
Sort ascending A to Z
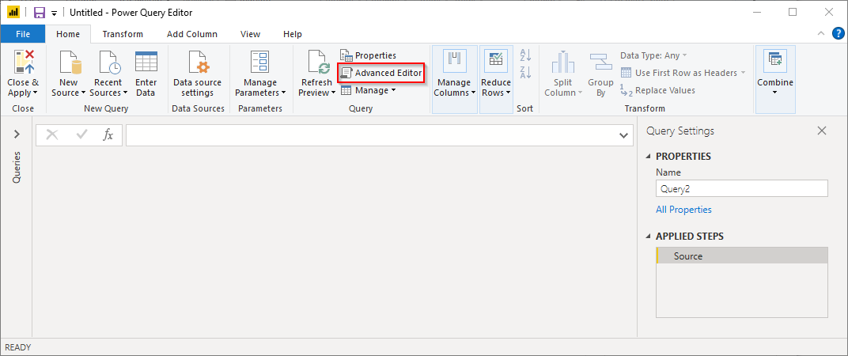point(525,55)
